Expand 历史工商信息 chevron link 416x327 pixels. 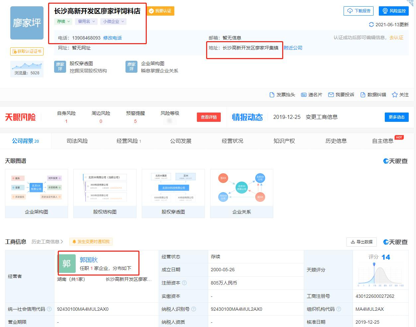point(47,242)
